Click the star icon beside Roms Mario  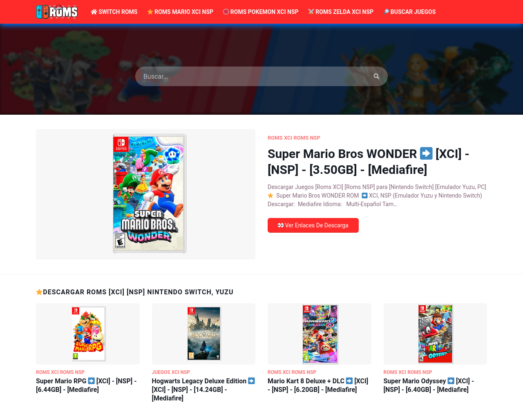[x=150, y=12]
